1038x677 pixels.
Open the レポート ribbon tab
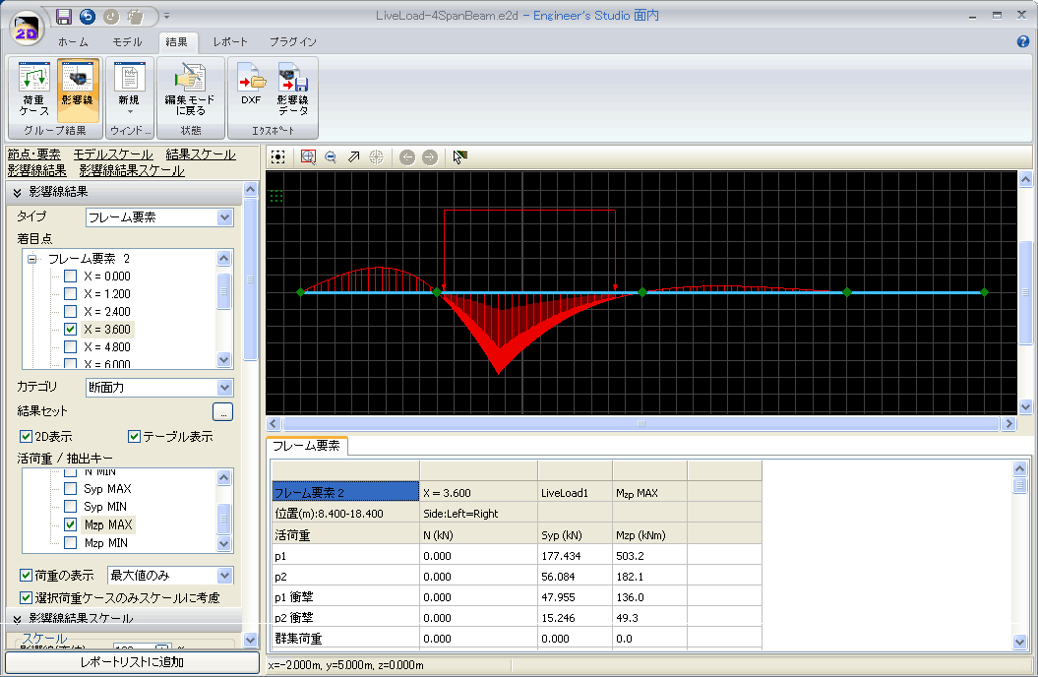pyautogui.click(x=230, y=41)
